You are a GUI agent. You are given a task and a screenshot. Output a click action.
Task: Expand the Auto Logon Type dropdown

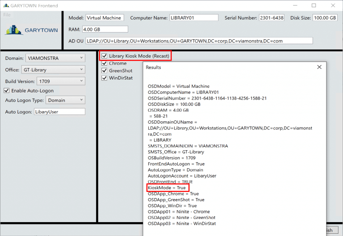coord(65,100)
